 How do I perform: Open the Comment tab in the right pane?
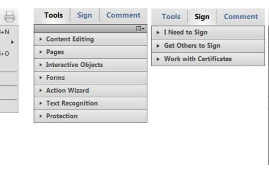pyautogui.click(x=241, y=17)
